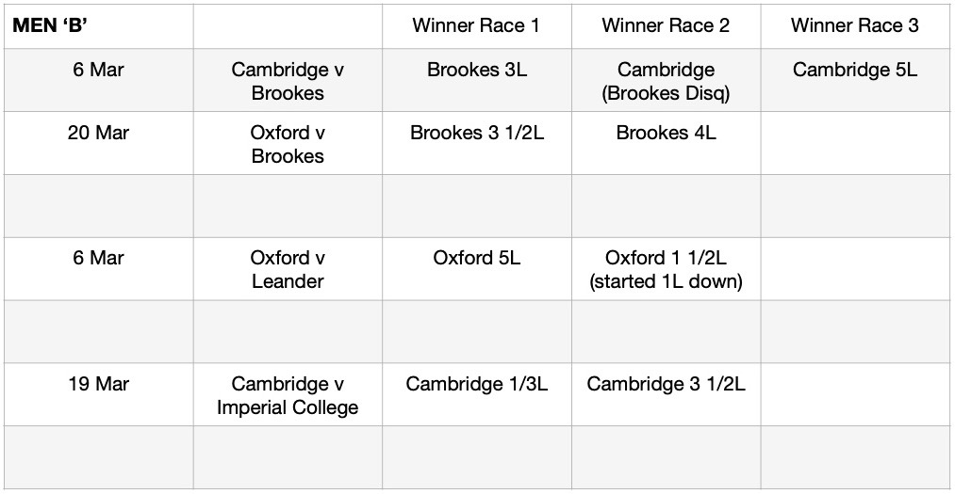Screen dimensions: 955x494
Task: Select the Brookes 3L result cell
Action: (x=476, y=70)
